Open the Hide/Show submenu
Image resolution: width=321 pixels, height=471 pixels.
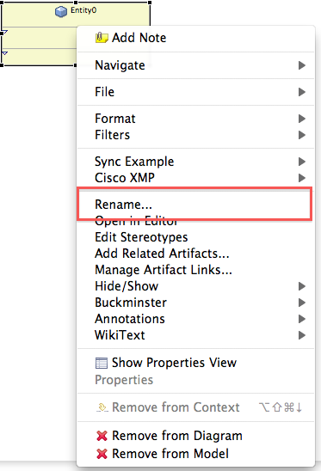[195, 286]
